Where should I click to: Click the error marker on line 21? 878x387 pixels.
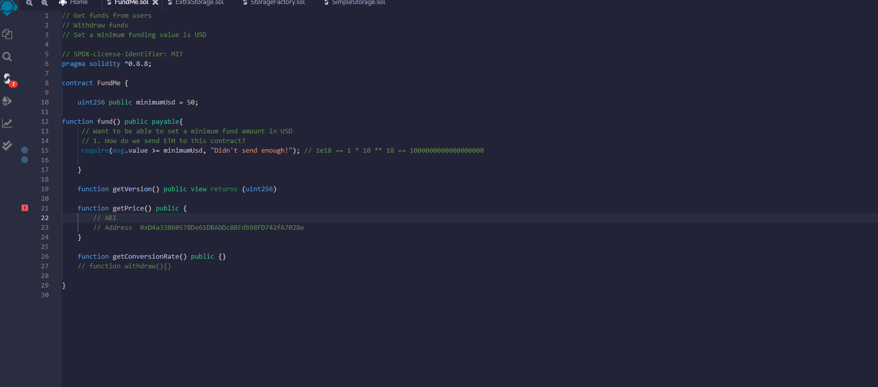[25, 208]
